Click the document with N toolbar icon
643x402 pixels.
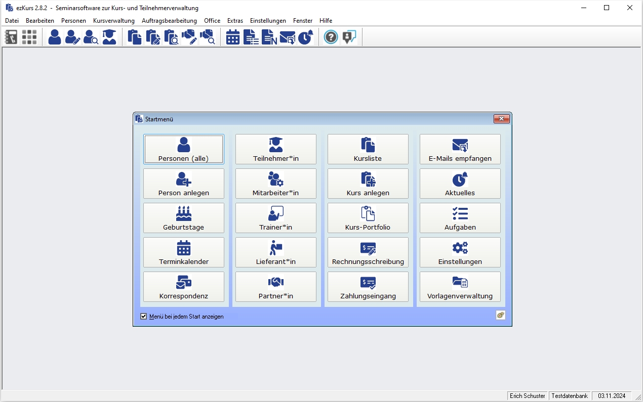269,37
